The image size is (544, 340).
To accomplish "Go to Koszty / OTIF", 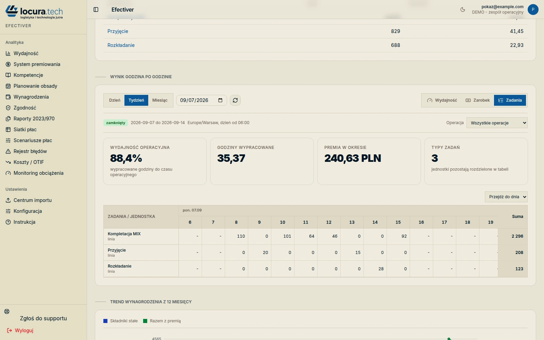I will [44, 162].
